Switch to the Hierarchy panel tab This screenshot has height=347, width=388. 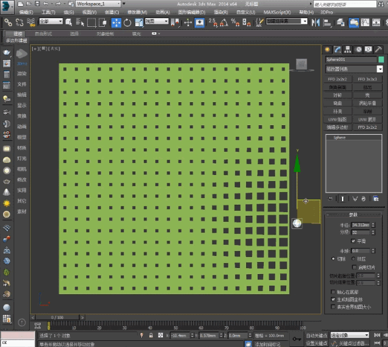pyautogui.click(x=347, y=50)
